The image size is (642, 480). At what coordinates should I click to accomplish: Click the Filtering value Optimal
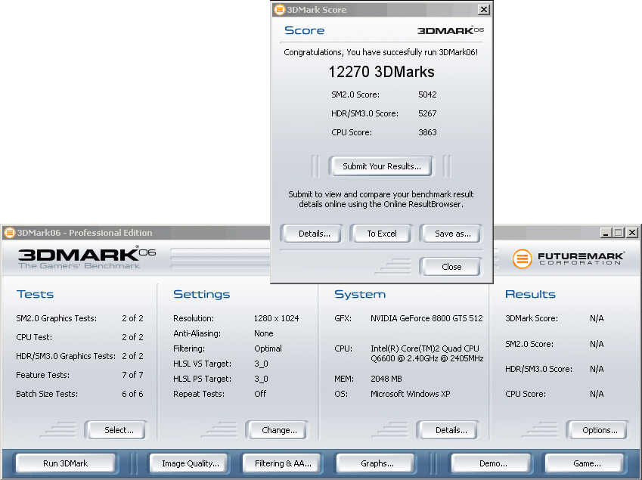[x=268, y=348]
